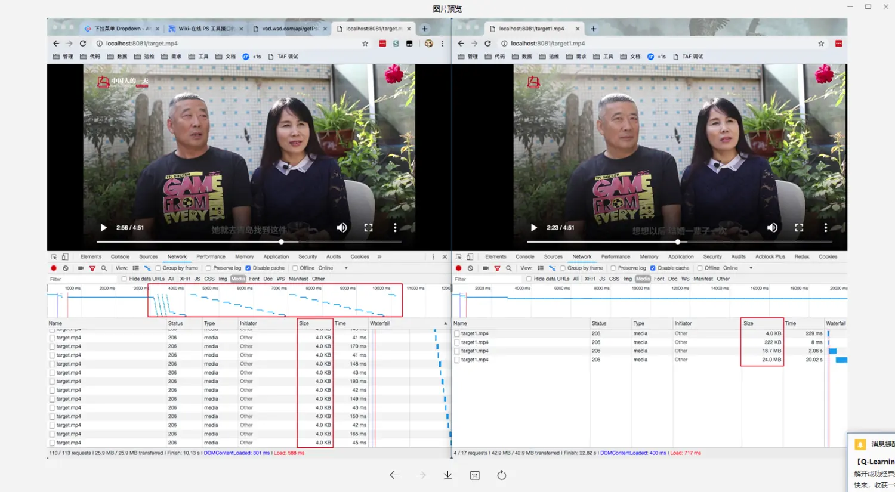This screenshot has width=895, height=492.
Task: Check Group by frame in right DevTools
Action: pyautogui.click(x=563, y=268)
